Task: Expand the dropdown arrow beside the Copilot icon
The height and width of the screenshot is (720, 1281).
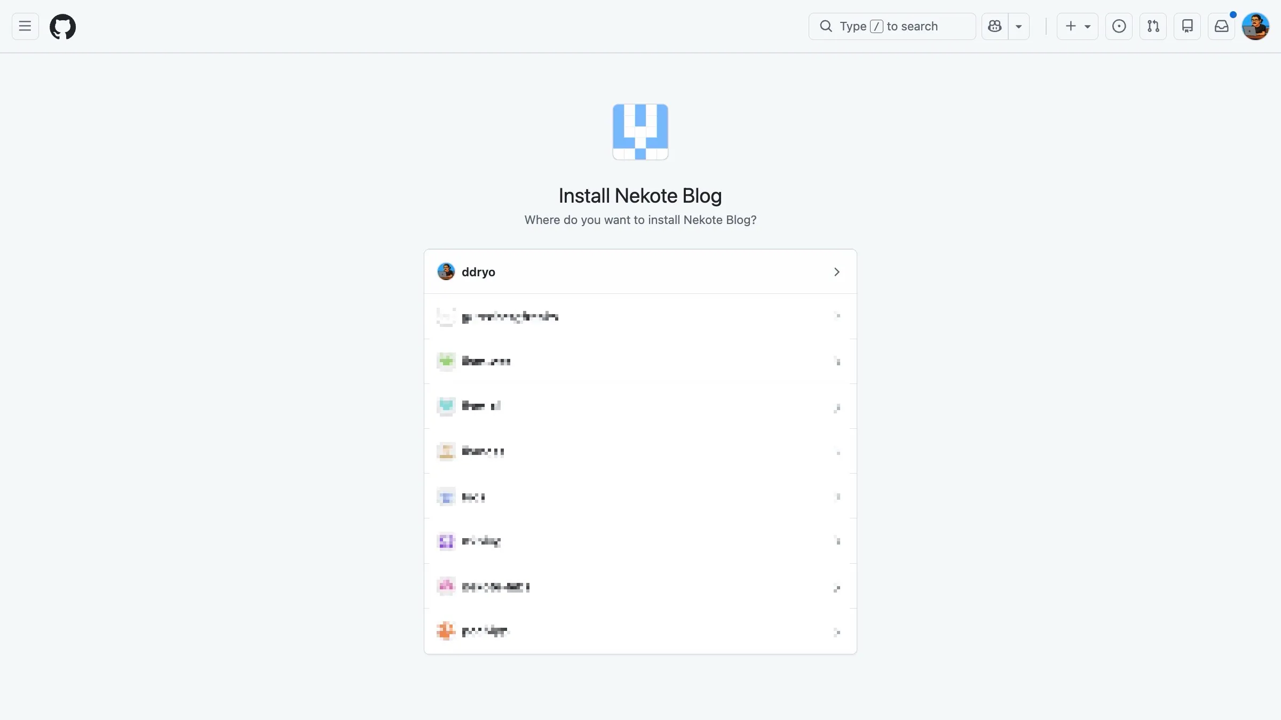Action: click(x=1019, y=26)
